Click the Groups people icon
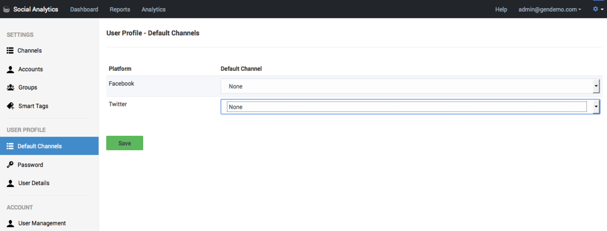Viewport: 607px width, 231px height. [x=10, y=87]
